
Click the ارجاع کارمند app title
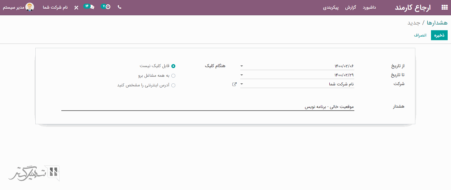pos(413,8)
